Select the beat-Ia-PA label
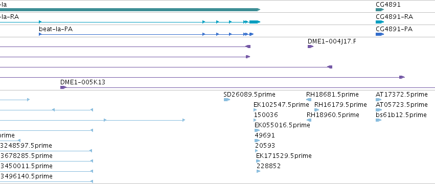 (56, 29)
